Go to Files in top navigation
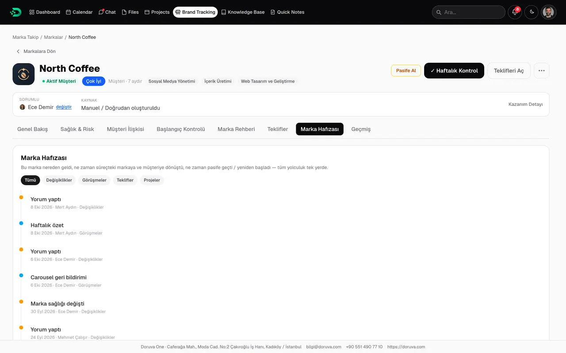Screen dimensions: 566x353 pyautogui.click(x=130, y=12)
